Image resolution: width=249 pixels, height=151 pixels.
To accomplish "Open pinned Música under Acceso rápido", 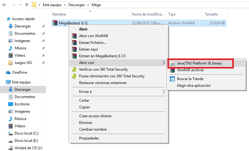I will coord(20,48).
